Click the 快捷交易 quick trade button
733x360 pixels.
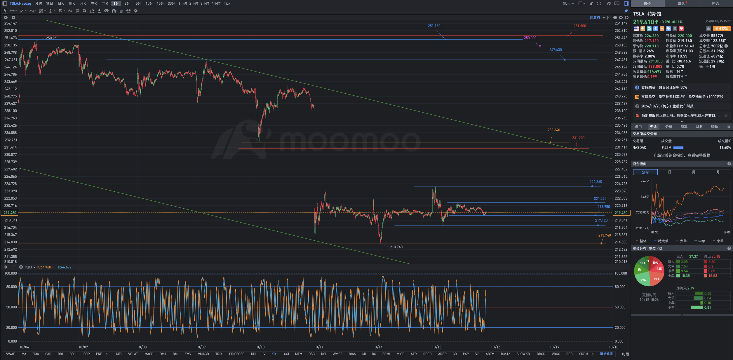[x=721, y=29]
